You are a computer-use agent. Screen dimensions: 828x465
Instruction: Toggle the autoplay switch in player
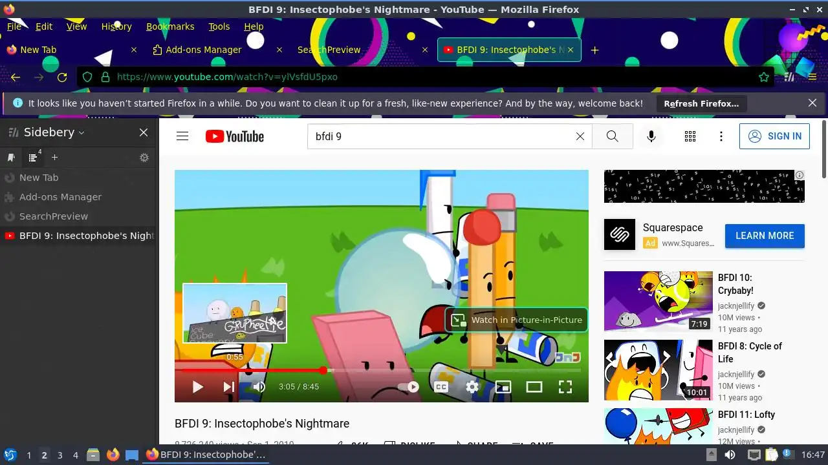click(x=409, y=387)
